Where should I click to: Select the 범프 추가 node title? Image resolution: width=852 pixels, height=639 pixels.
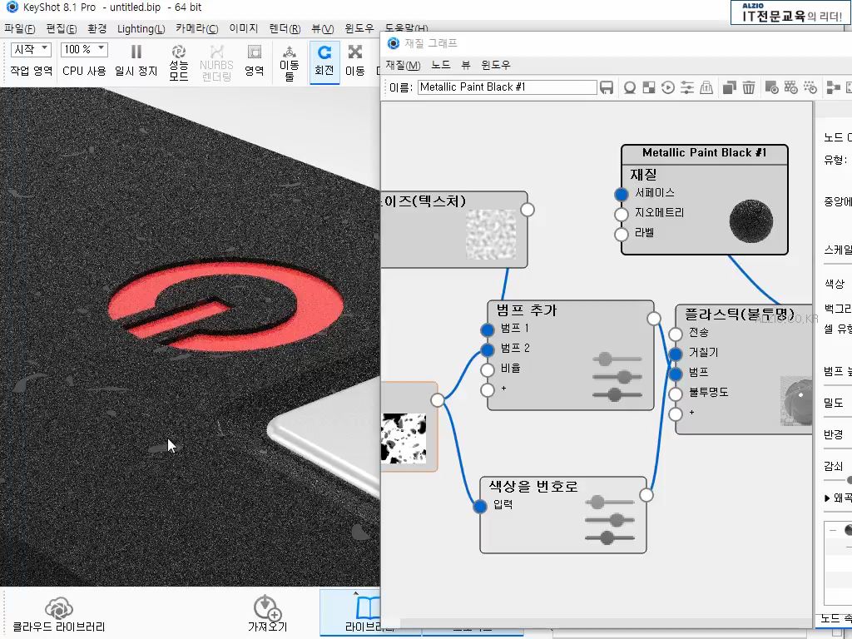point(527,310)
